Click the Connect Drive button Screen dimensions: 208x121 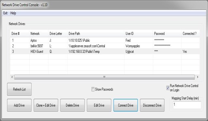[x=126, y=105]
